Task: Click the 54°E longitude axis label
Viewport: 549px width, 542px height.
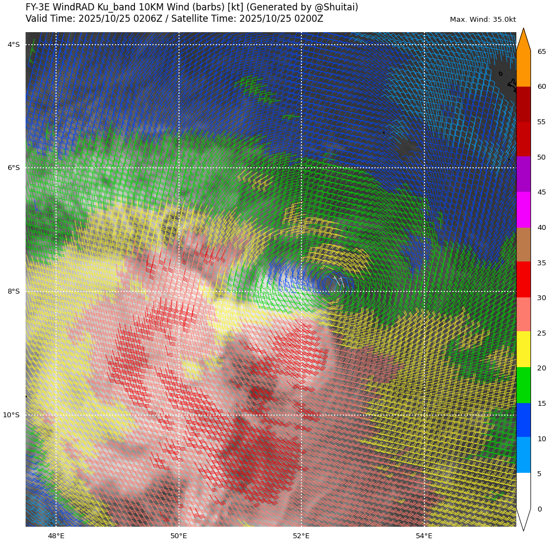Action: point(424,535)
